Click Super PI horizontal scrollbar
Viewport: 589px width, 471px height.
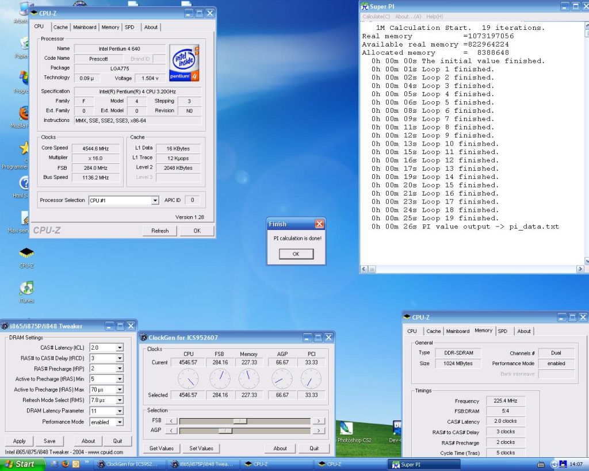pyautogui.click(x=472, y=269)
